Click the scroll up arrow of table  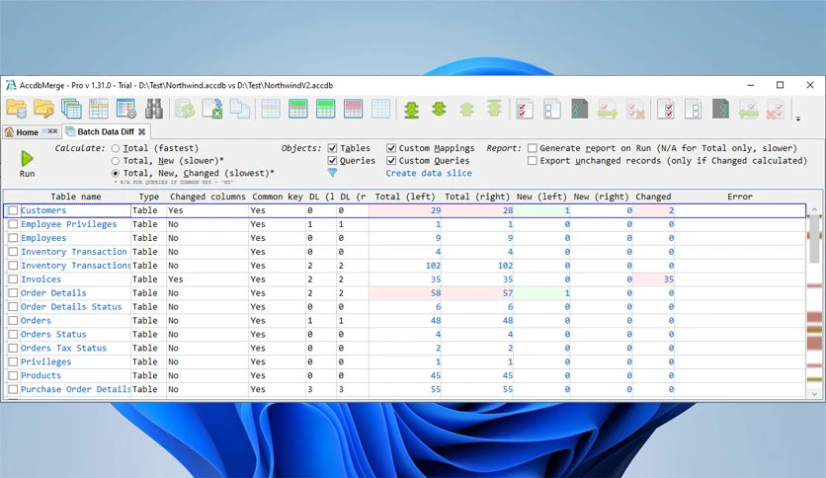[814, 209]
